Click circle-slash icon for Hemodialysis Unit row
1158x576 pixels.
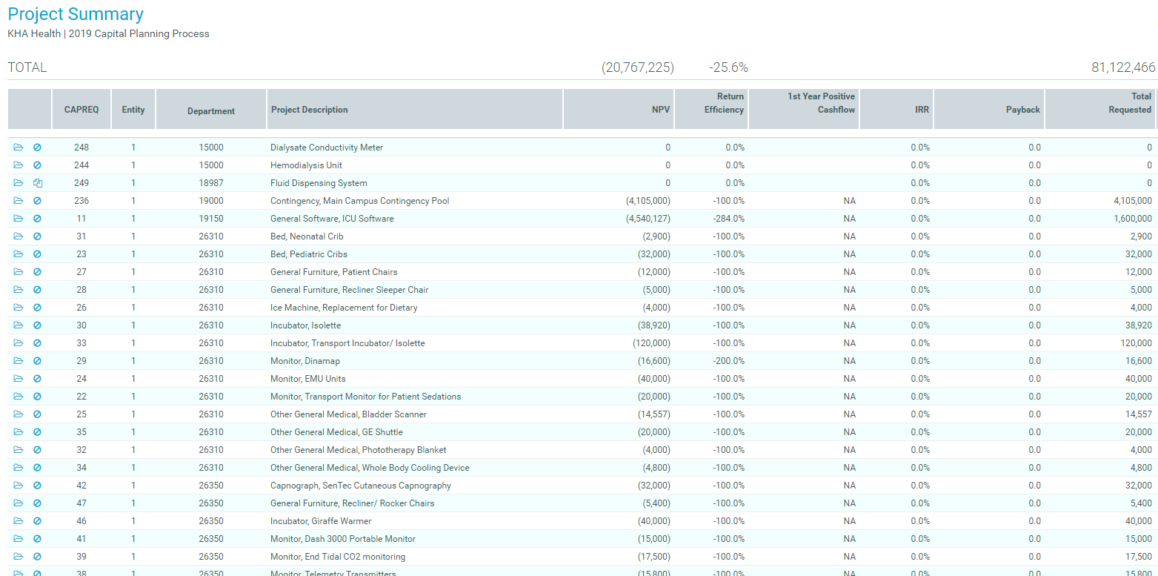pos(37,165)
